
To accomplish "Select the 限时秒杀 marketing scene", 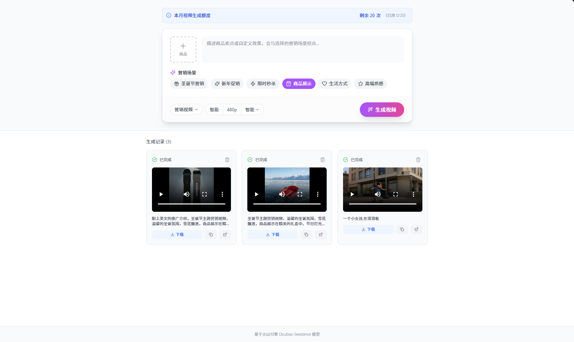I will point(263,84).
